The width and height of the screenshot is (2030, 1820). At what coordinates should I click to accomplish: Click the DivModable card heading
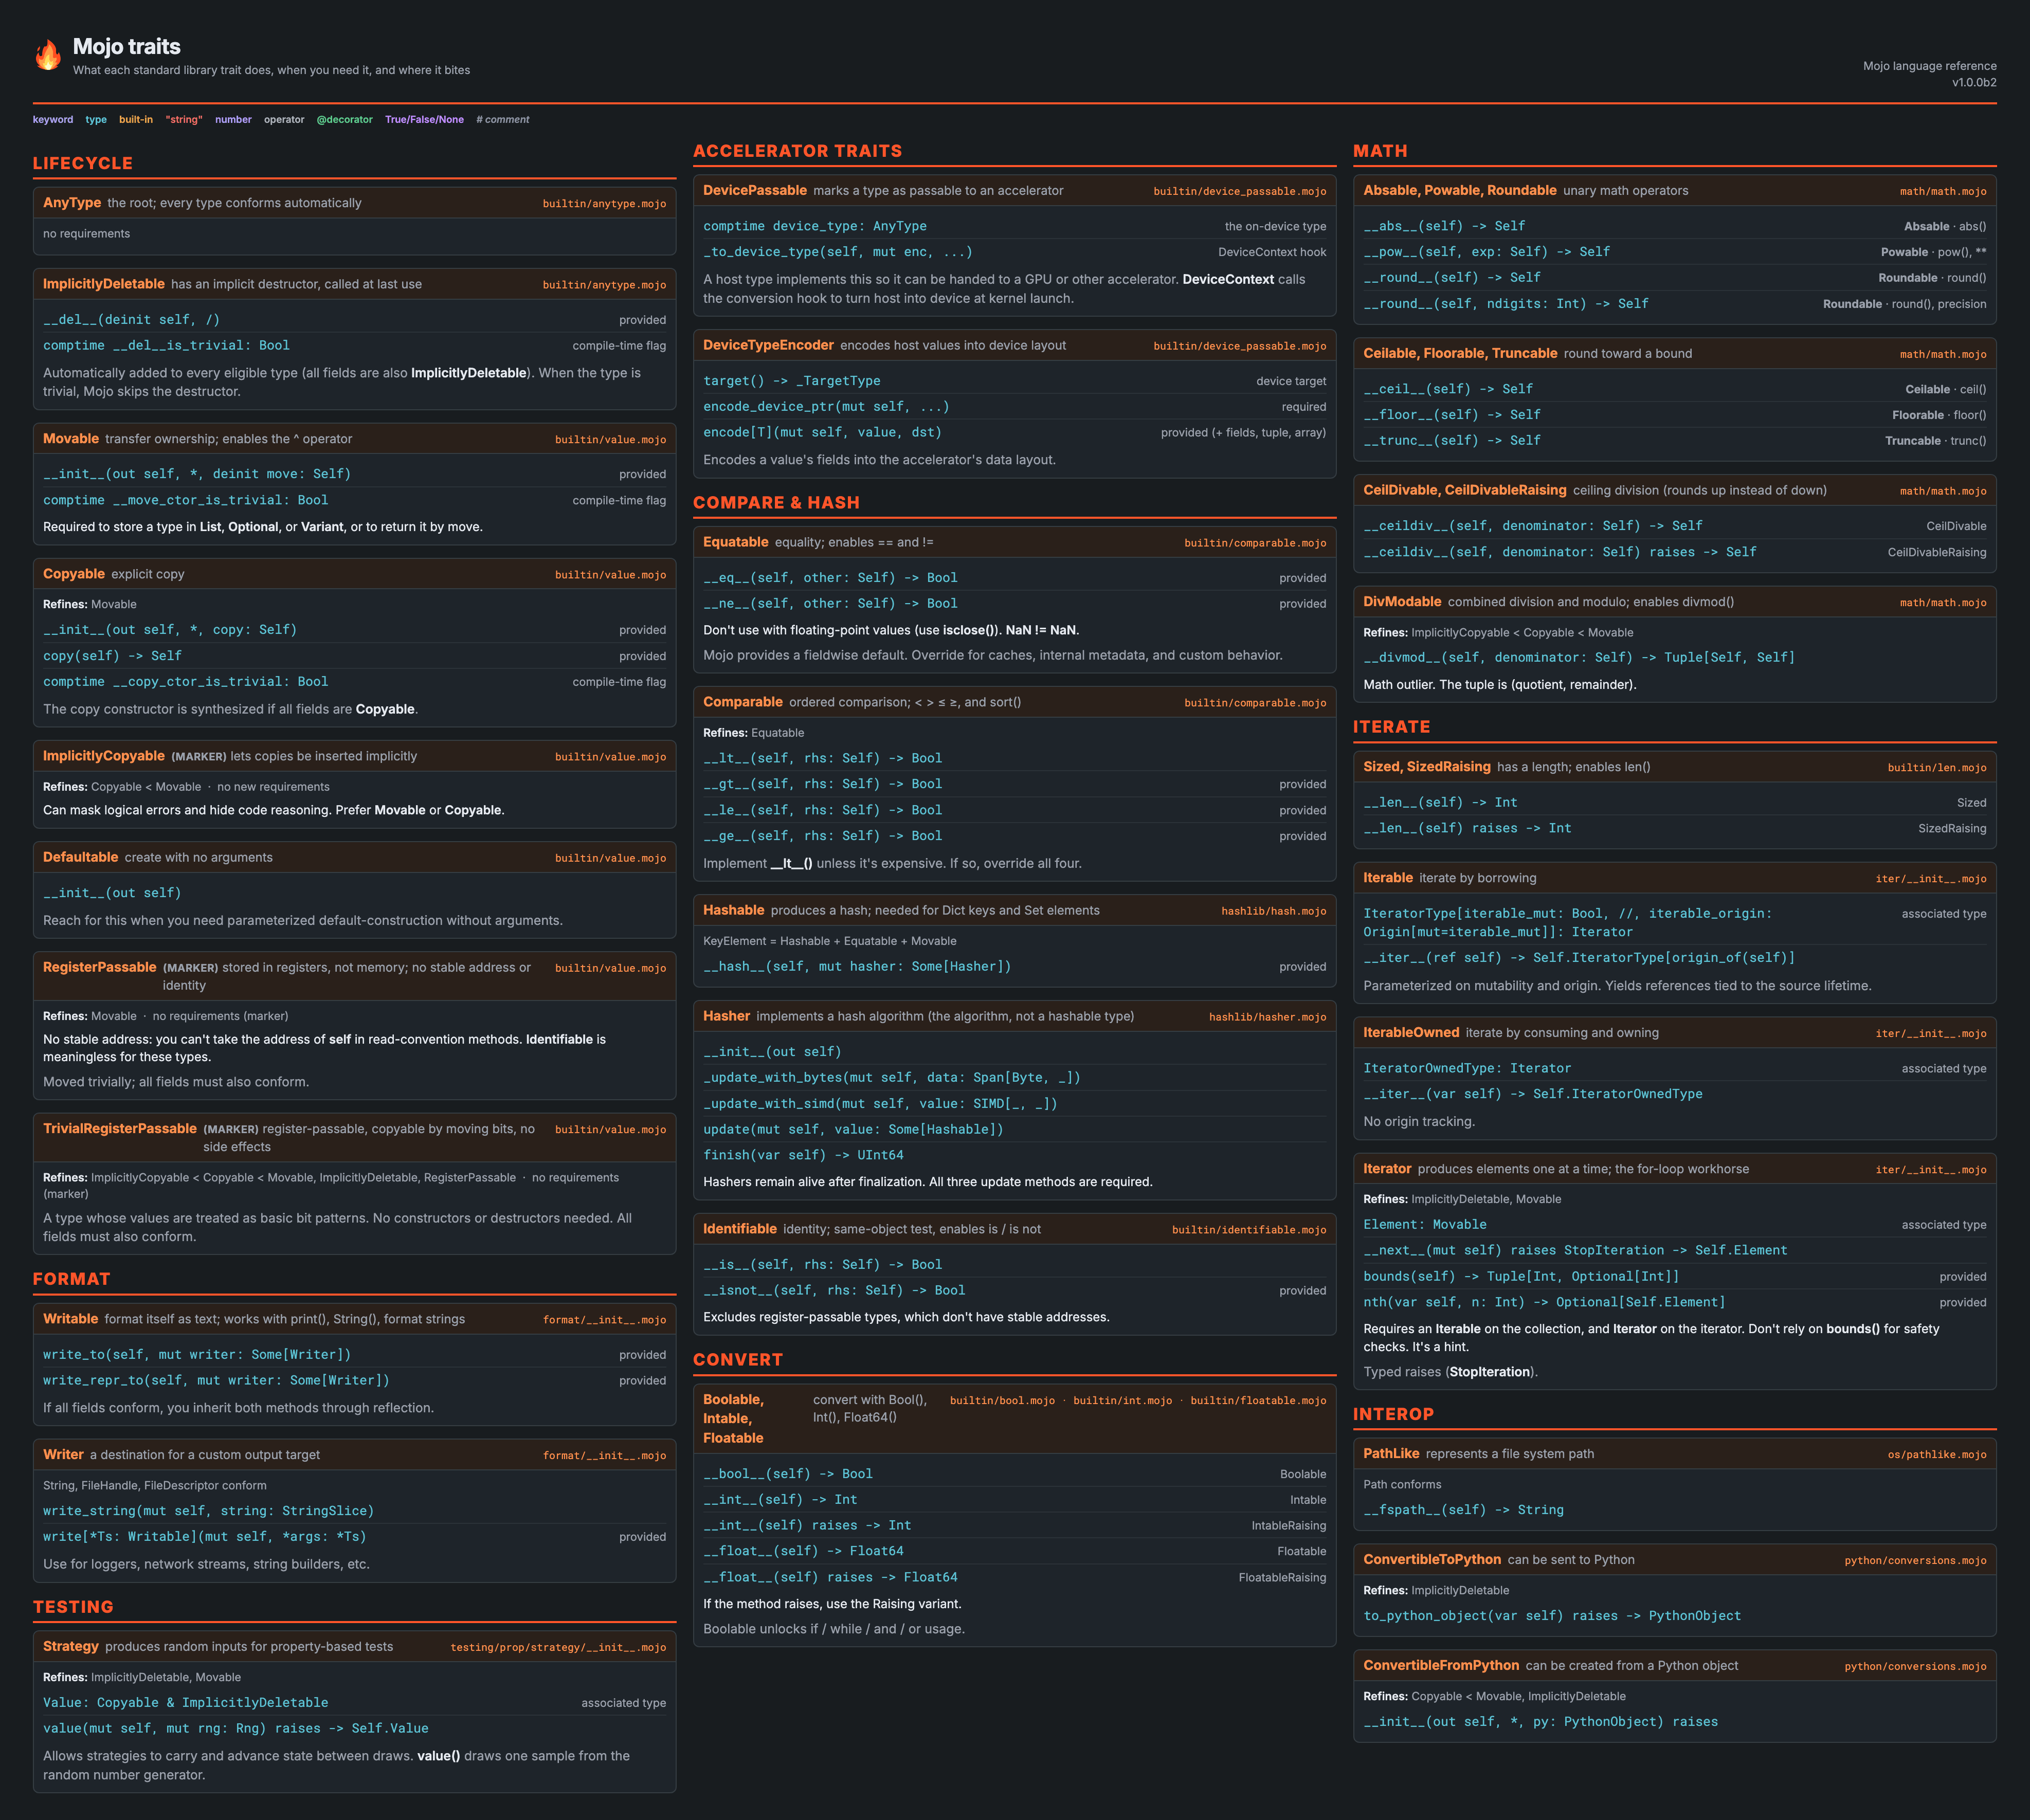[x=1402, y=602]
